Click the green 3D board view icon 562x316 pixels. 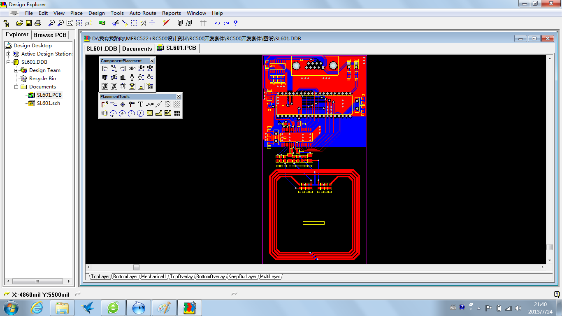[x=102, y=23]
